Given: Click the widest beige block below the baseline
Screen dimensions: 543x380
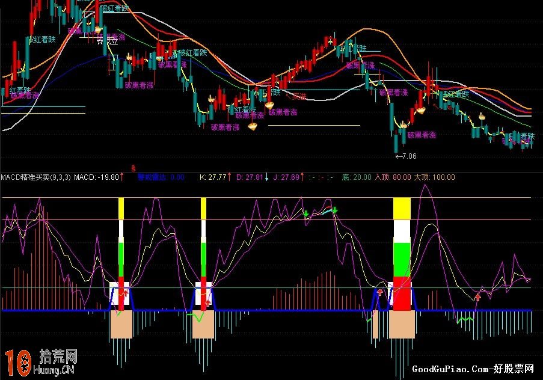Looking at the screenshot, I should pyautogui.click(x=402, y=324).
